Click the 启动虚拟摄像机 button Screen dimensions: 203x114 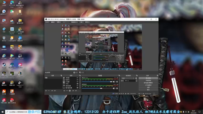148,83
